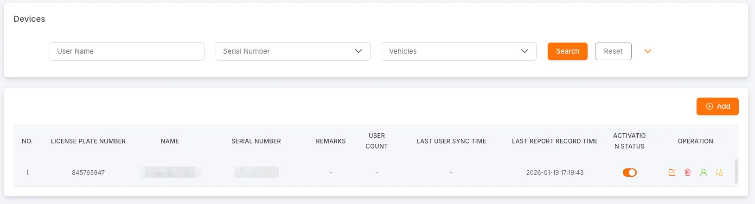
Task: Open the Vehicles filter dropdown
Action: click(459, 51)
